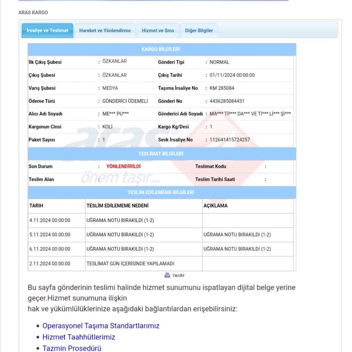Click Kargonun Cinsi value KOLİ

[x=107, y=126]
